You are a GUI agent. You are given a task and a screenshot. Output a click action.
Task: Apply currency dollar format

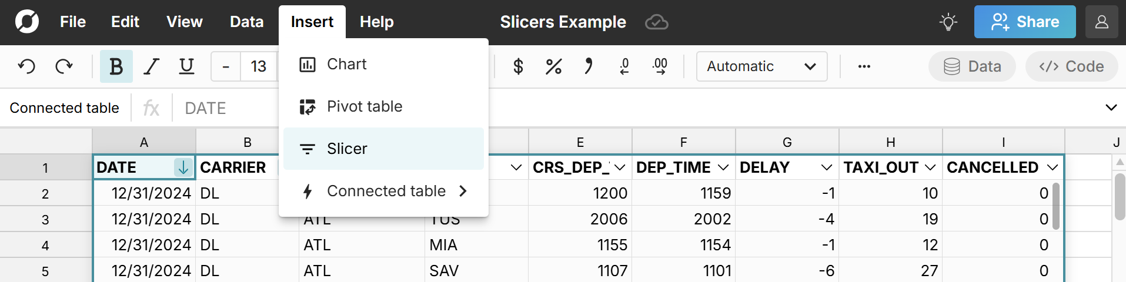click(518, 66)
